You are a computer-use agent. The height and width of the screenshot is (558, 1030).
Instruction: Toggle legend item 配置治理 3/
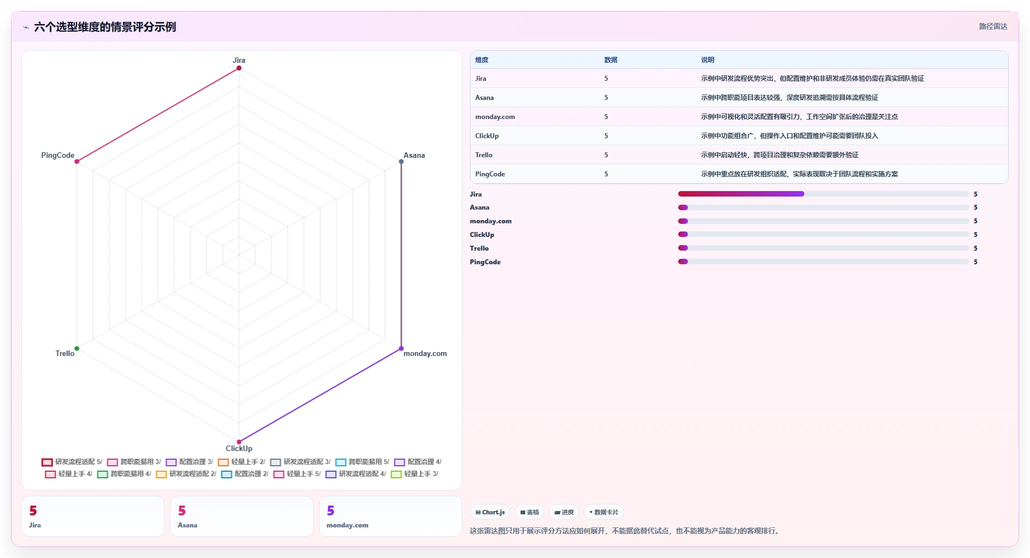190,462
